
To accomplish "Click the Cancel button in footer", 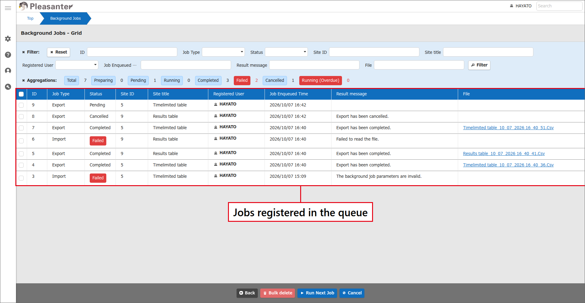I will [x=352, y=293].
